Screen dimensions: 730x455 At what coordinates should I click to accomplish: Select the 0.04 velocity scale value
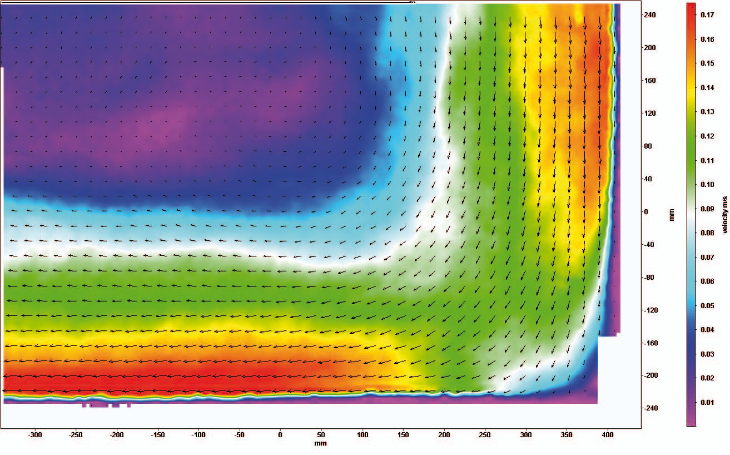(x=706, y=329)
